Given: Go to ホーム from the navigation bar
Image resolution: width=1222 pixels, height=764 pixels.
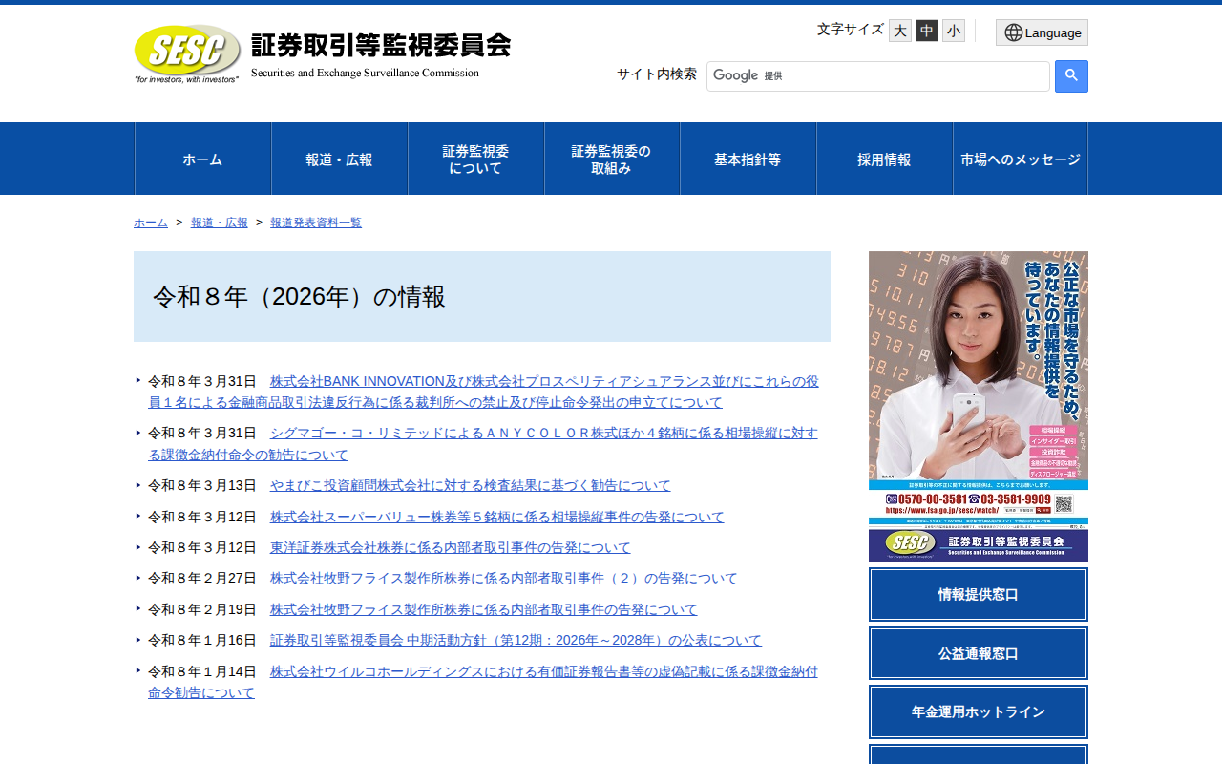Looking at the screenshot, I should tap(202, 159).
